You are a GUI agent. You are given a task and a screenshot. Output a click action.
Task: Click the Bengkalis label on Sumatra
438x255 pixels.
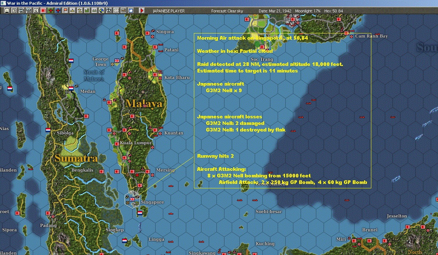(83, 170)
